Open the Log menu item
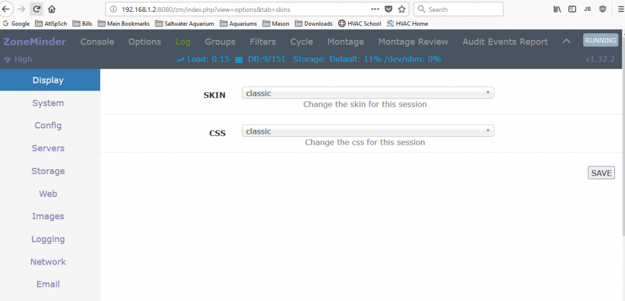 point(183,41)
